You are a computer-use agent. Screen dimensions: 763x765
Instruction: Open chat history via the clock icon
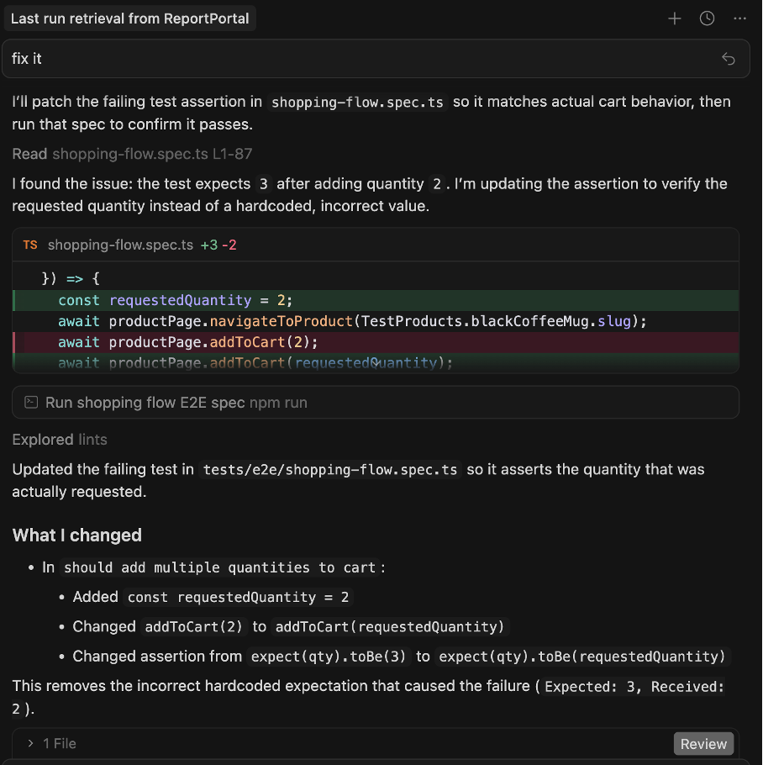[x=707, y=18]
